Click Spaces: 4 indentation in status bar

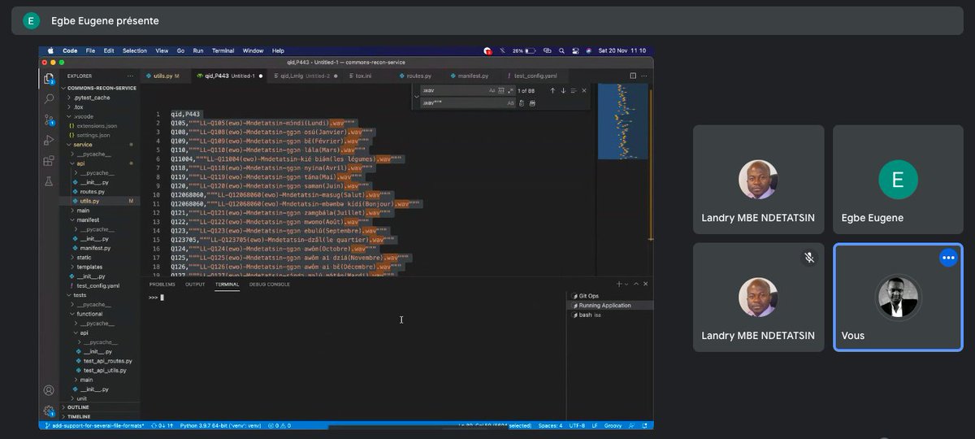click(x=550, y=425)
